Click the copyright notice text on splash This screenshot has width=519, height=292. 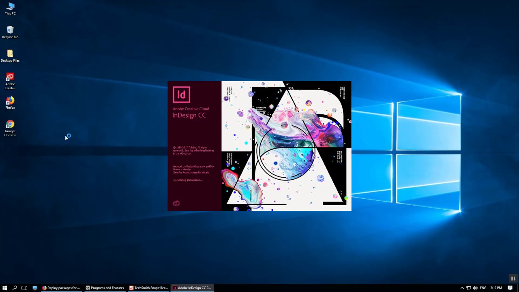[x=193, y=150]
